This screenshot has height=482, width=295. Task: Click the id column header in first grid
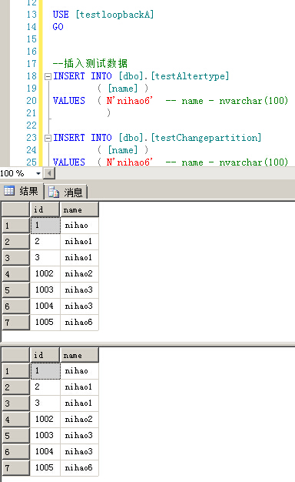pos(45,209)
